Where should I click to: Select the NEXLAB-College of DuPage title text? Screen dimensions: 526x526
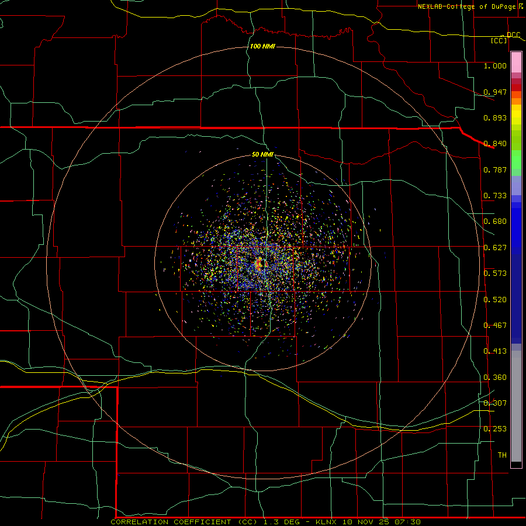[466, 6]
